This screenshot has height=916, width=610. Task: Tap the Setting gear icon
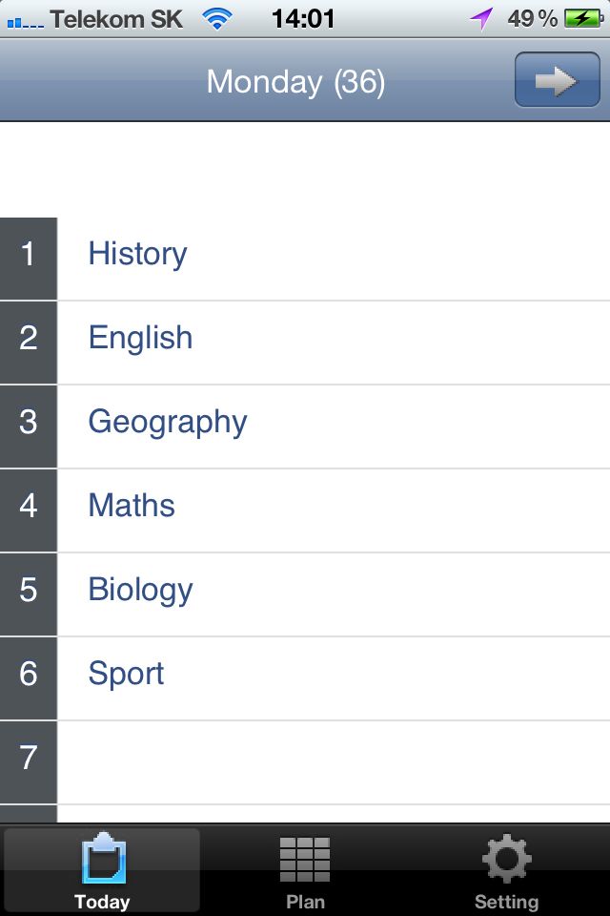coord(506,859)
